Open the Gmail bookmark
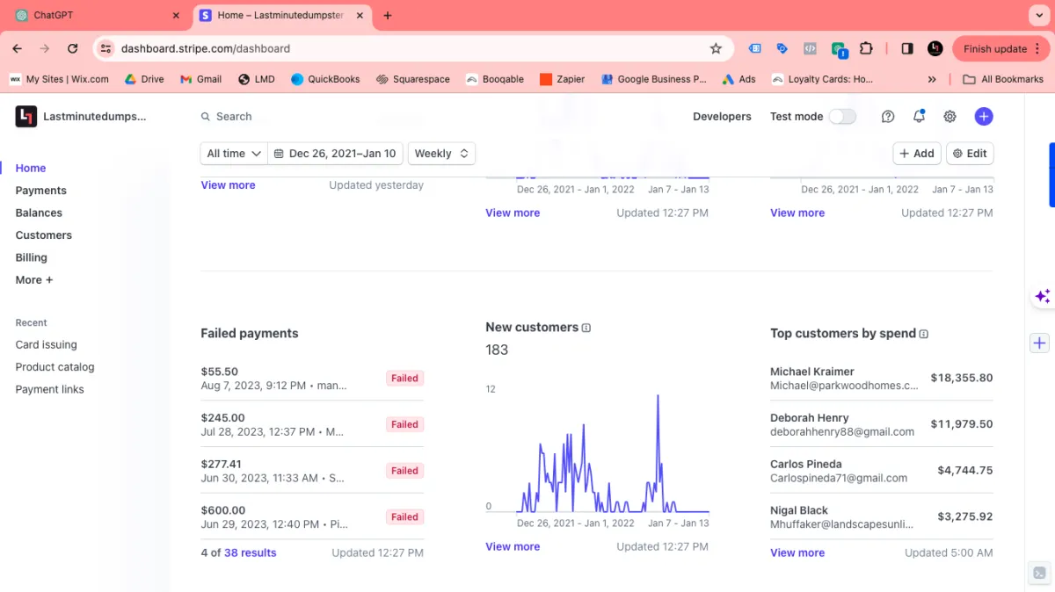1055x592 pixels. point(201,79)
